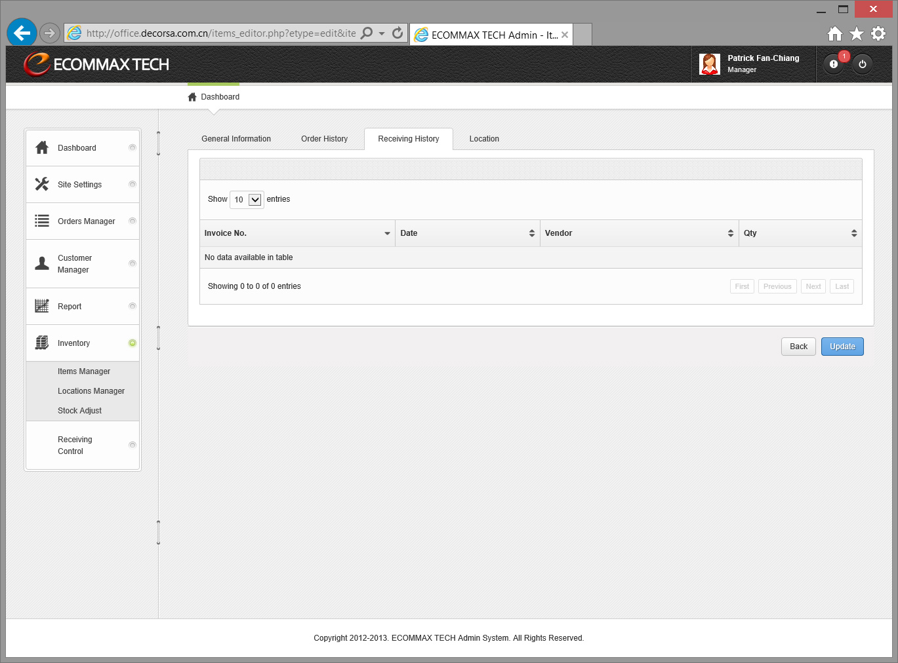Click 'No data available in table' row
Screen dimensions: 898x663
[x=531, y=257]
